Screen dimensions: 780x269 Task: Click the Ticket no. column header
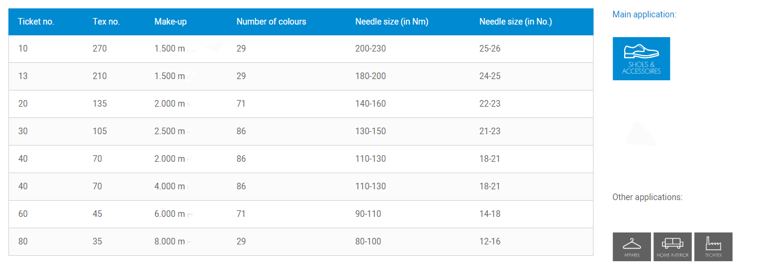pos(36,22)
